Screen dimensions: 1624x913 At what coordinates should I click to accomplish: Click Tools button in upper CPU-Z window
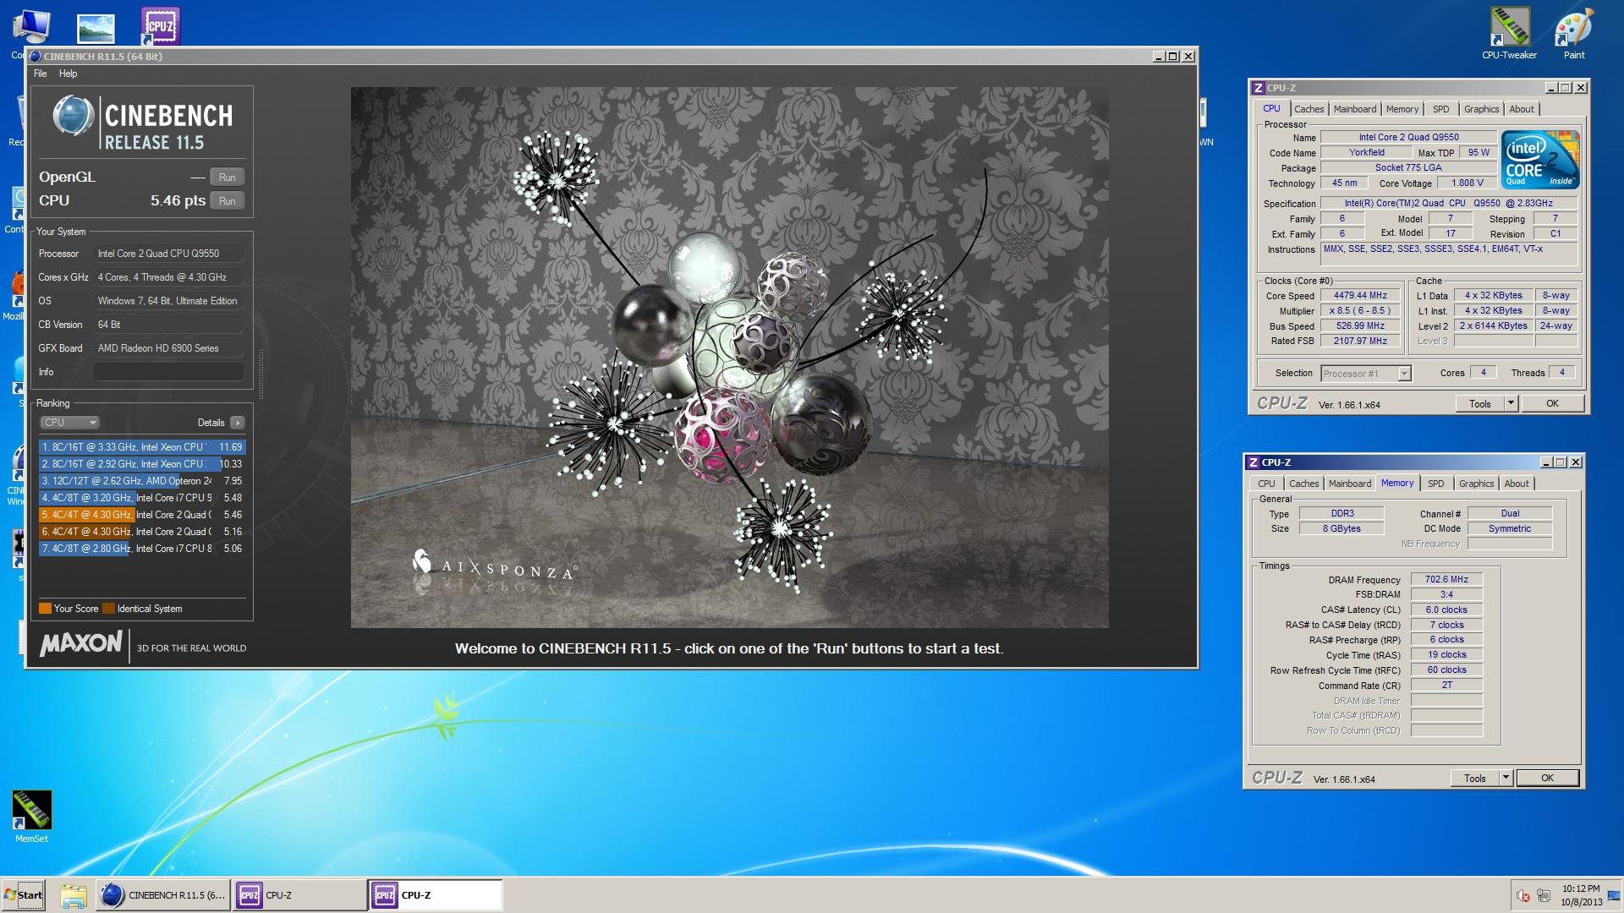[x=1480, y=403]
